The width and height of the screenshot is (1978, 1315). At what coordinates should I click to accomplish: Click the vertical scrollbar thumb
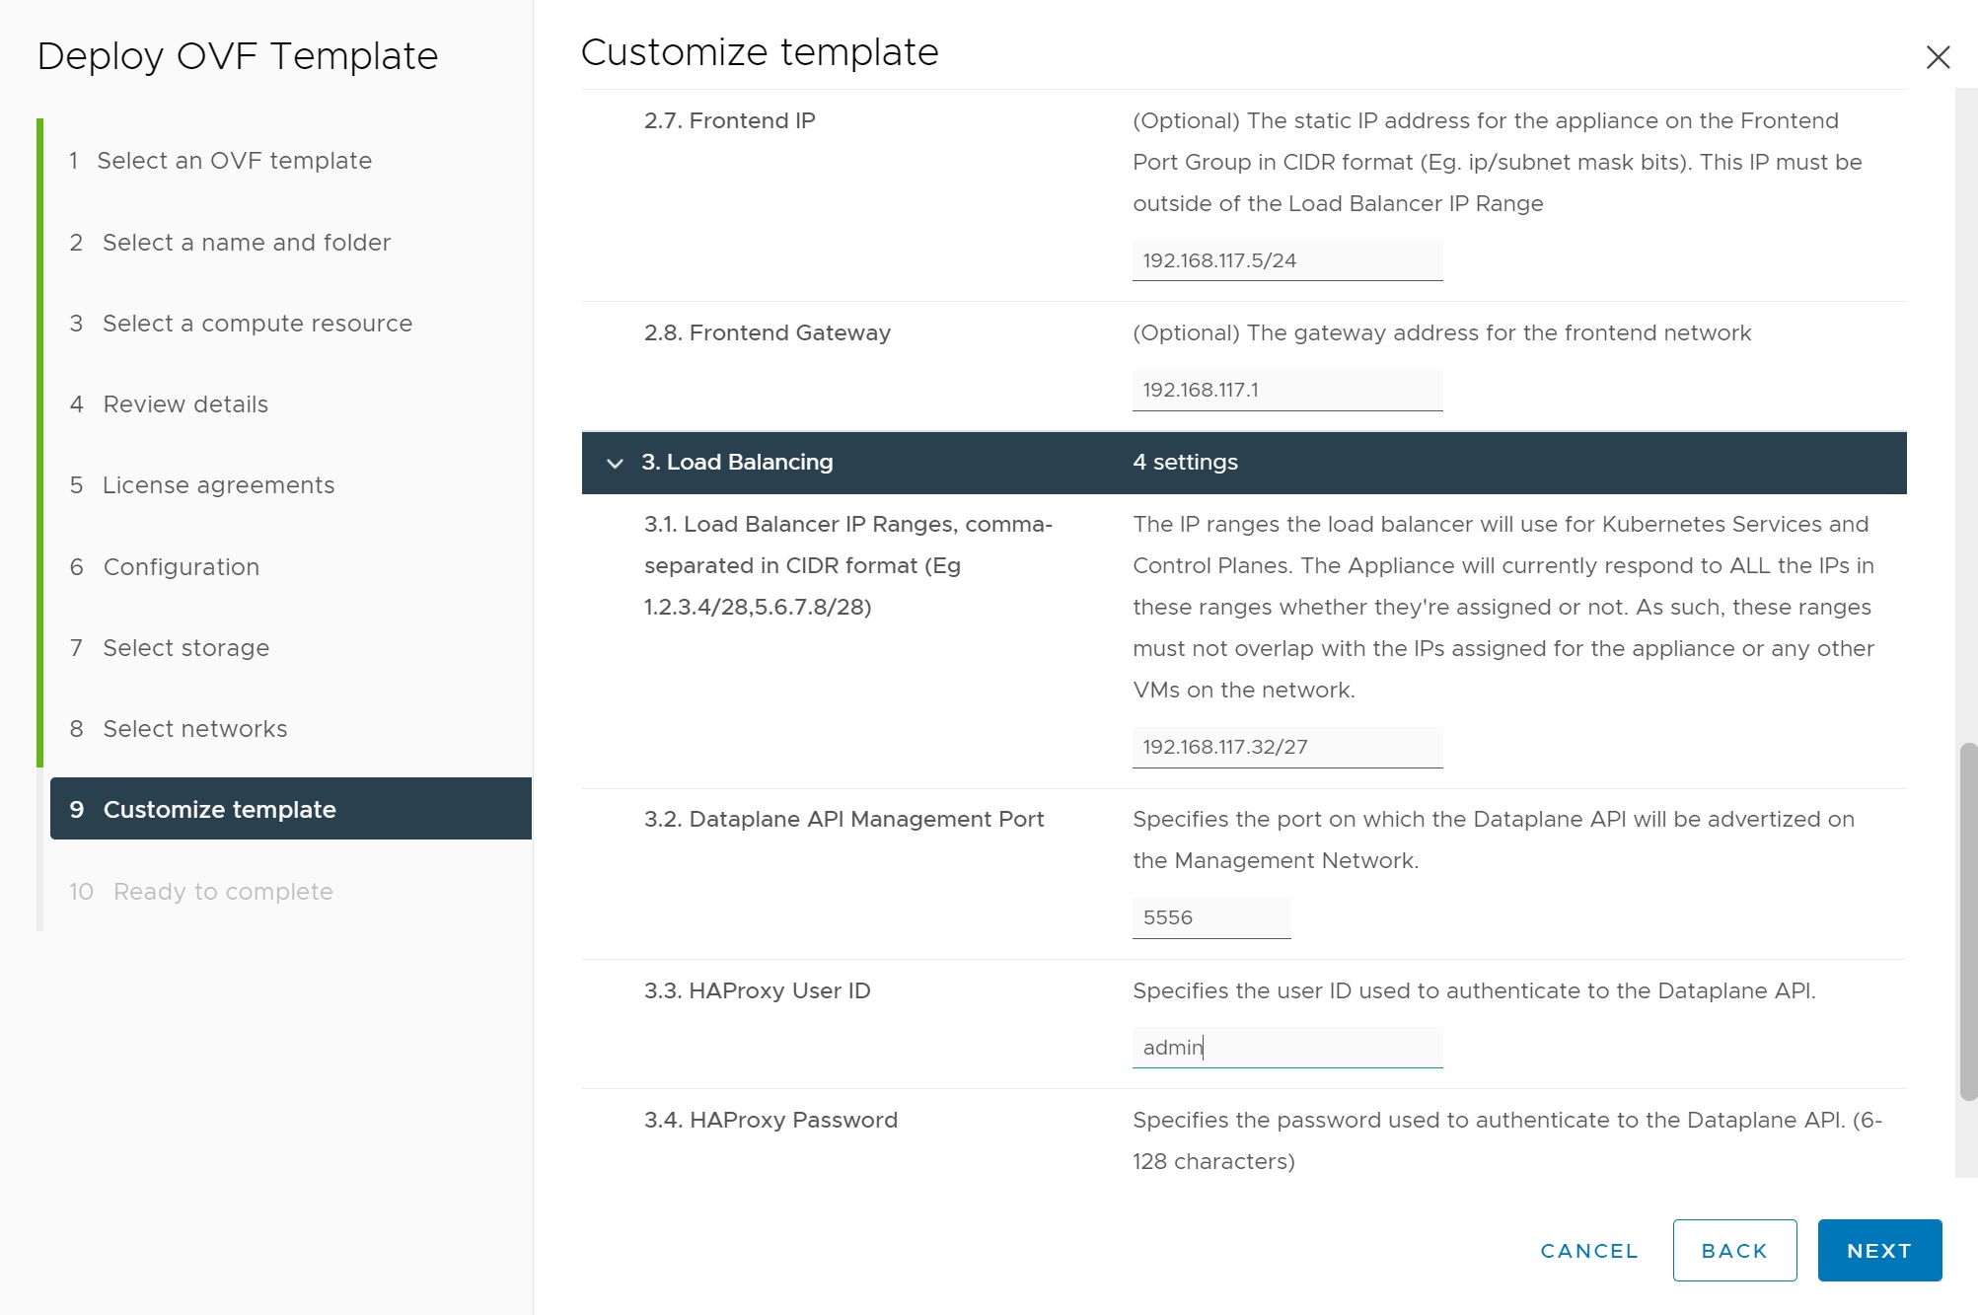click(x=1968, y=921)
